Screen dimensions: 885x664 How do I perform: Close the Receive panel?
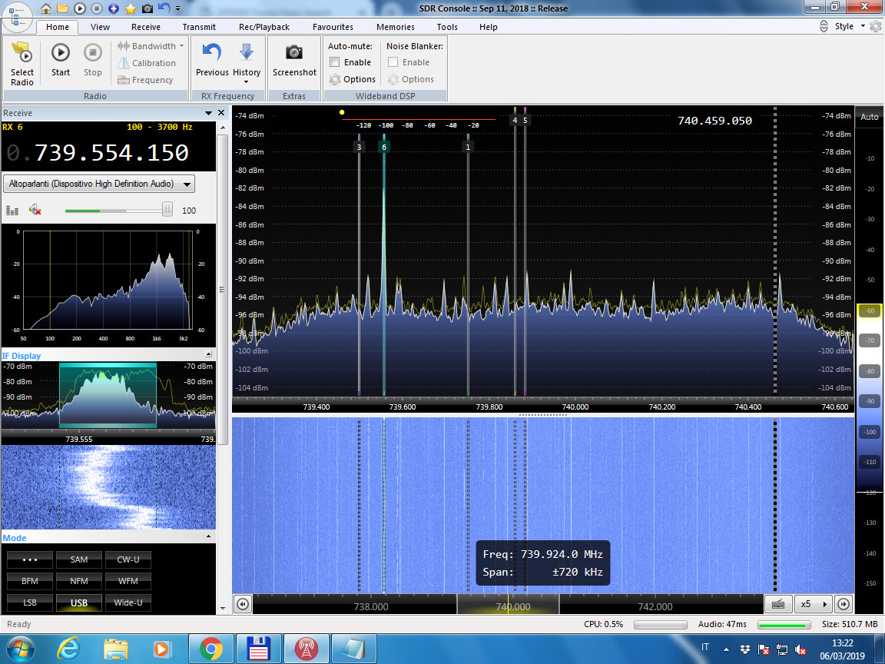(221, 113)
